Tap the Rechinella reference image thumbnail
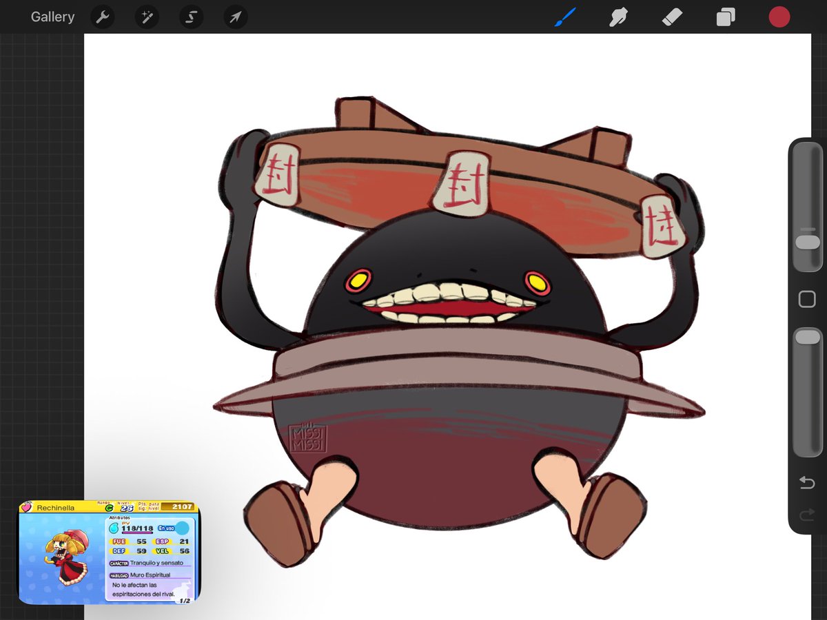The width and height of the screenshot is (827, 620). coord(109,552)
